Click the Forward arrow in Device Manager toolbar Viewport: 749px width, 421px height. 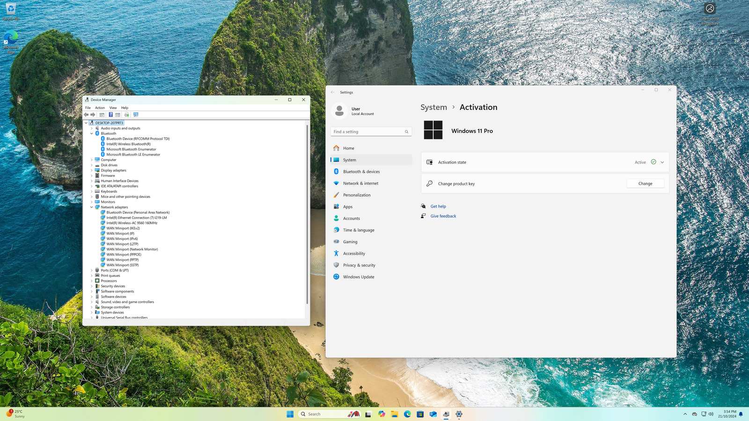(93, 115)
